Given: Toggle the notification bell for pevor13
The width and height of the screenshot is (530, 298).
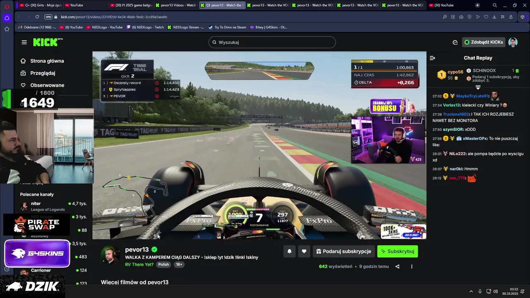Looking at the screenshot, I should click(x=289, y=251).
